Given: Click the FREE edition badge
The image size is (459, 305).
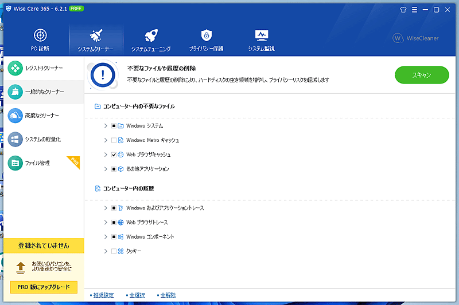Looking at the screenshot, I should [x=76, y=9].
